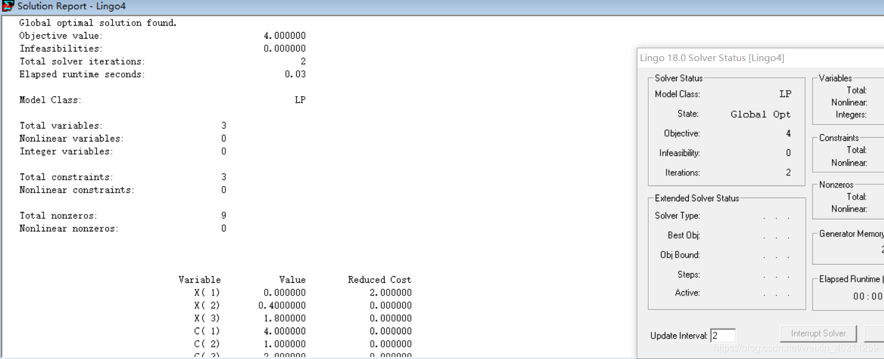Image resolution: width=884 pixels, height=359 pixels.
Task: Select the X( 2) value 0.4000000
Action: (x=282, y=306)
